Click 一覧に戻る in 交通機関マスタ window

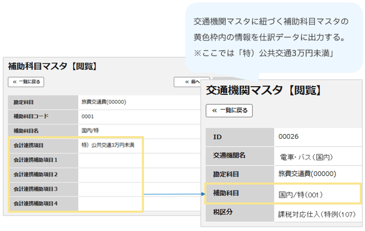tap(229, 111)
